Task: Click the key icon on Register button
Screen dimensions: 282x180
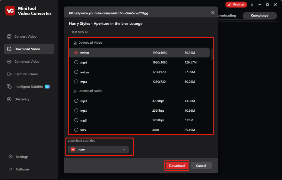Action: point(230,5)
